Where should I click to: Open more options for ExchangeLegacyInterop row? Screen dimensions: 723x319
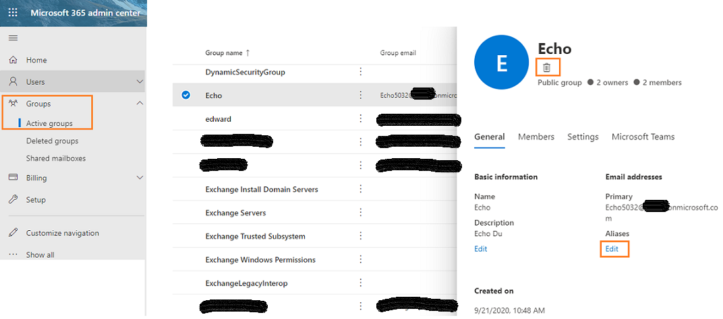(361, 283)
